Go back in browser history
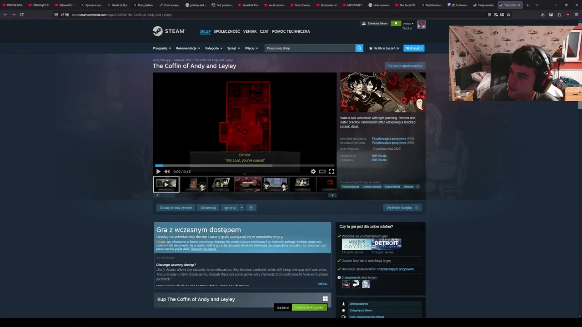The height and width of the screenshot is (327, 582). point(5,15)
